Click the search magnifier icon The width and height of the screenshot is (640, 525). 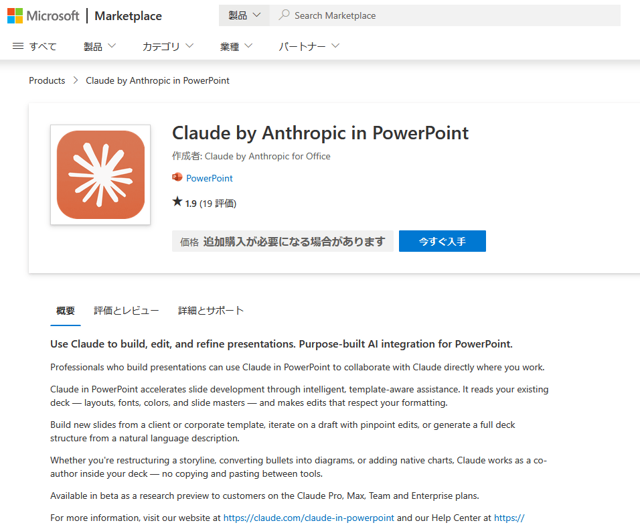[x=284, y=15]
